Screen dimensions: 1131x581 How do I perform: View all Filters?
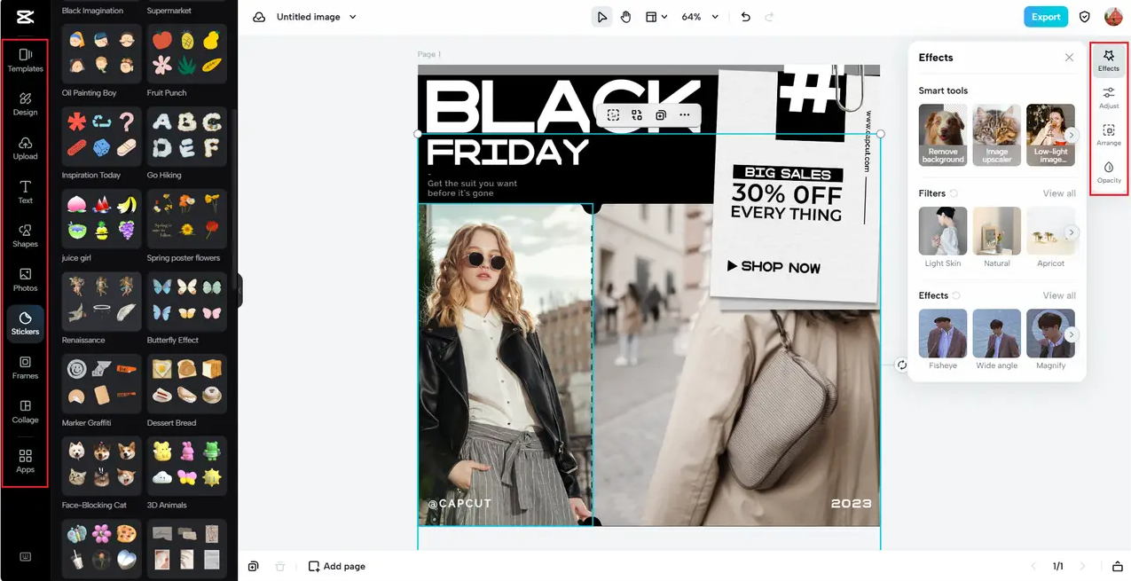pos(1059,193)
